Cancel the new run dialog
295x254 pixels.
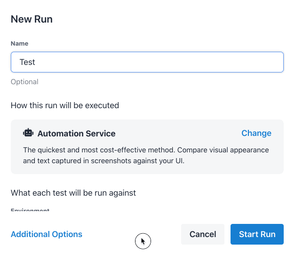(x=202, y=234)
